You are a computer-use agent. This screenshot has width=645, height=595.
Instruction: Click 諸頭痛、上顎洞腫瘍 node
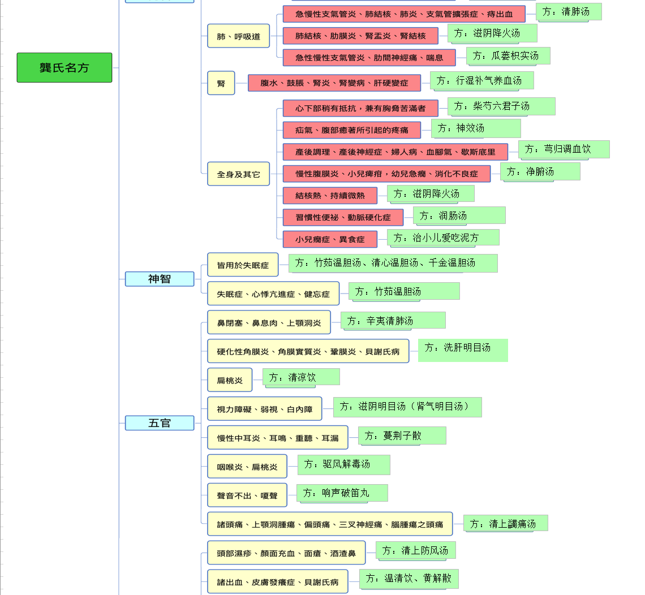coord(330,524)
